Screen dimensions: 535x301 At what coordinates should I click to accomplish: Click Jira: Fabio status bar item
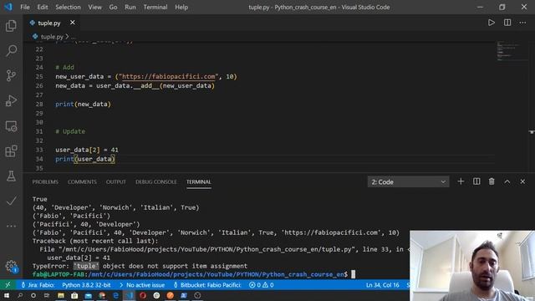coord(38,284)
